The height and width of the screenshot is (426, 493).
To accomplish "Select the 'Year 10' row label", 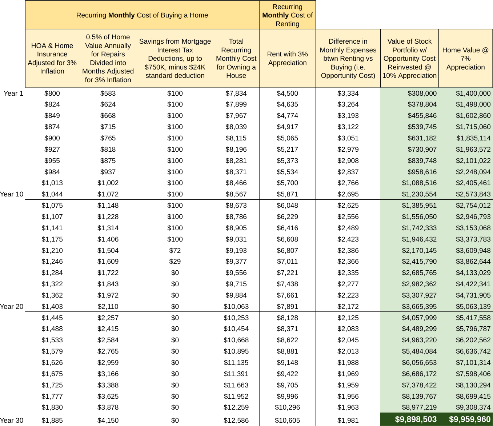I will (12, 194).
